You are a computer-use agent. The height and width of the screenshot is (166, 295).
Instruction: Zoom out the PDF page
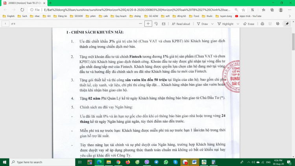pos(140,24)
